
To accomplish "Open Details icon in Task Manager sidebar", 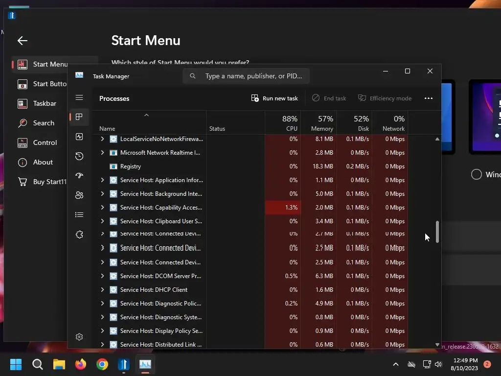I will click(79, 215).
